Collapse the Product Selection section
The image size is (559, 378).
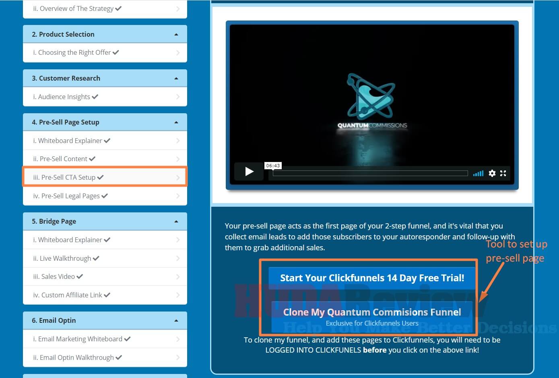click(x=176, y=34)
